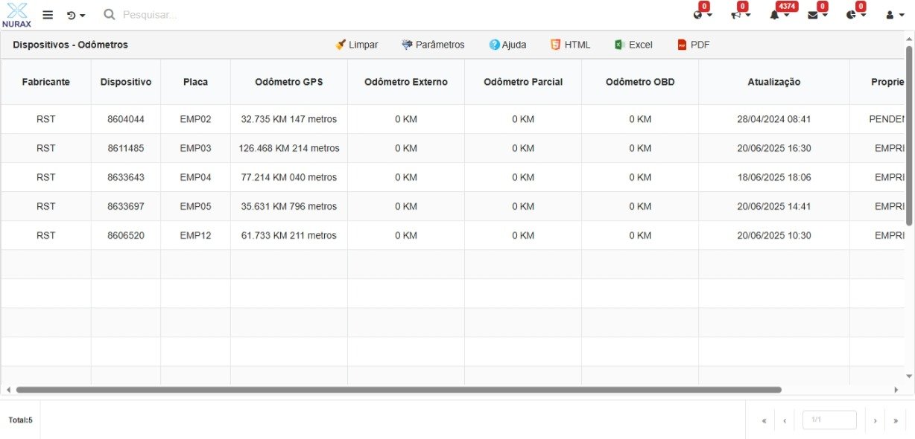This screenshot has width=915, height=439.
Task: Open the Ajuda help
Action: click(507, 45)
